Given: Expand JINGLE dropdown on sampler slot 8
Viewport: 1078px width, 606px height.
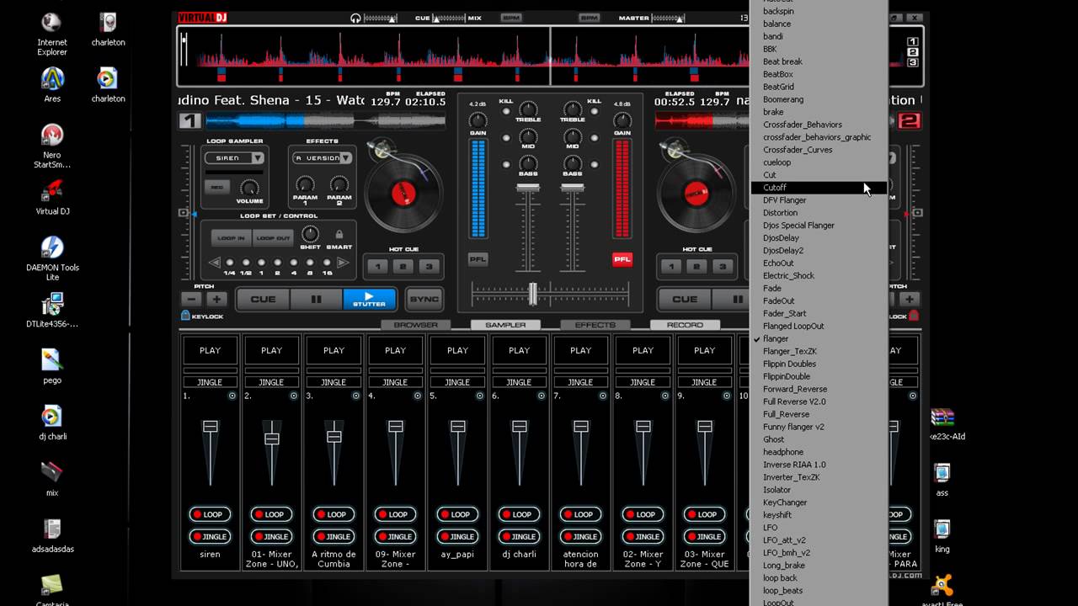Looking at the screenshot, I should (643, 382).
